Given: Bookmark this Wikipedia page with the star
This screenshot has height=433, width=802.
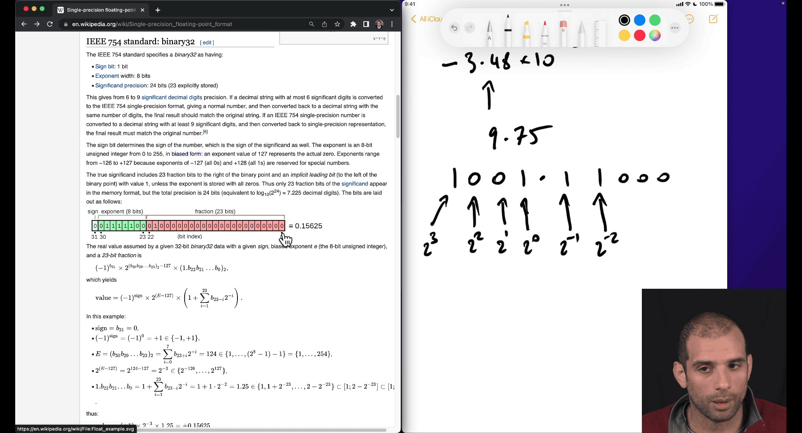Looking at the screenshot, I should click(x=337, y=24).
